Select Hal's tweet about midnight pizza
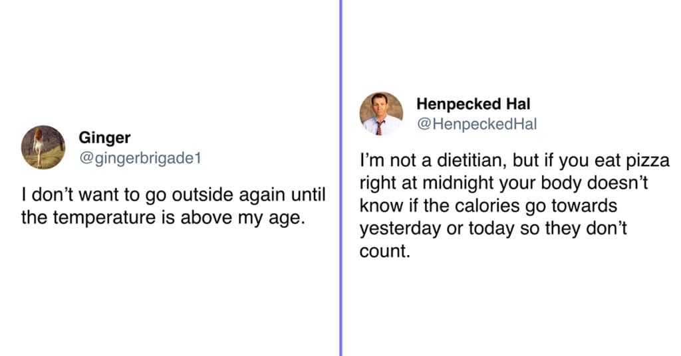This screenshot has height=356, width=681. click(515, 205)
